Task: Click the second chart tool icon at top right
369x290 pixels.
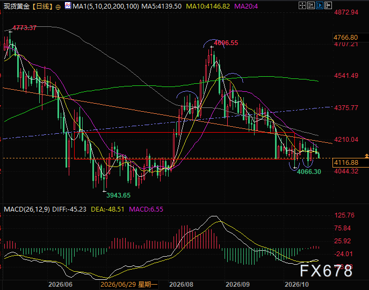Action: click(311, 5)
